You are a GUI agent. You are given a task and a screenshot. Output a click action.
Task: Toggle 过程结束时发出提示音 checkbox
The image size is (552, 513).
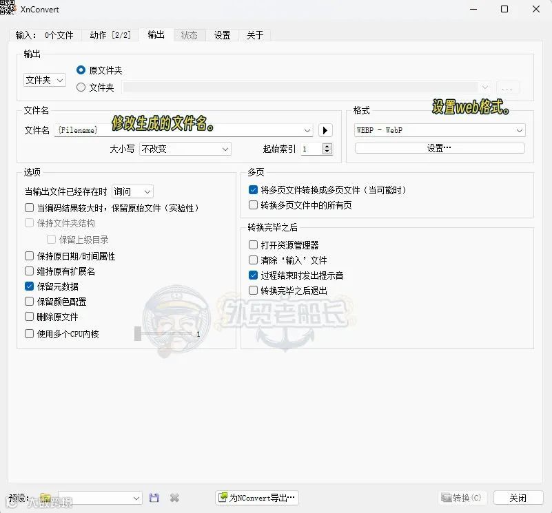(253, 275)
